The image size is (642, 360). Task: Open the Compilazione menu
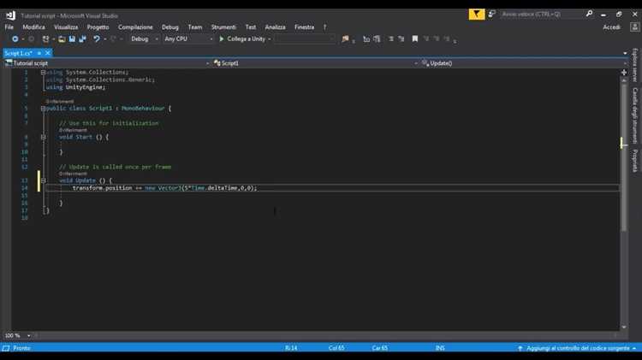pos(135,27)
